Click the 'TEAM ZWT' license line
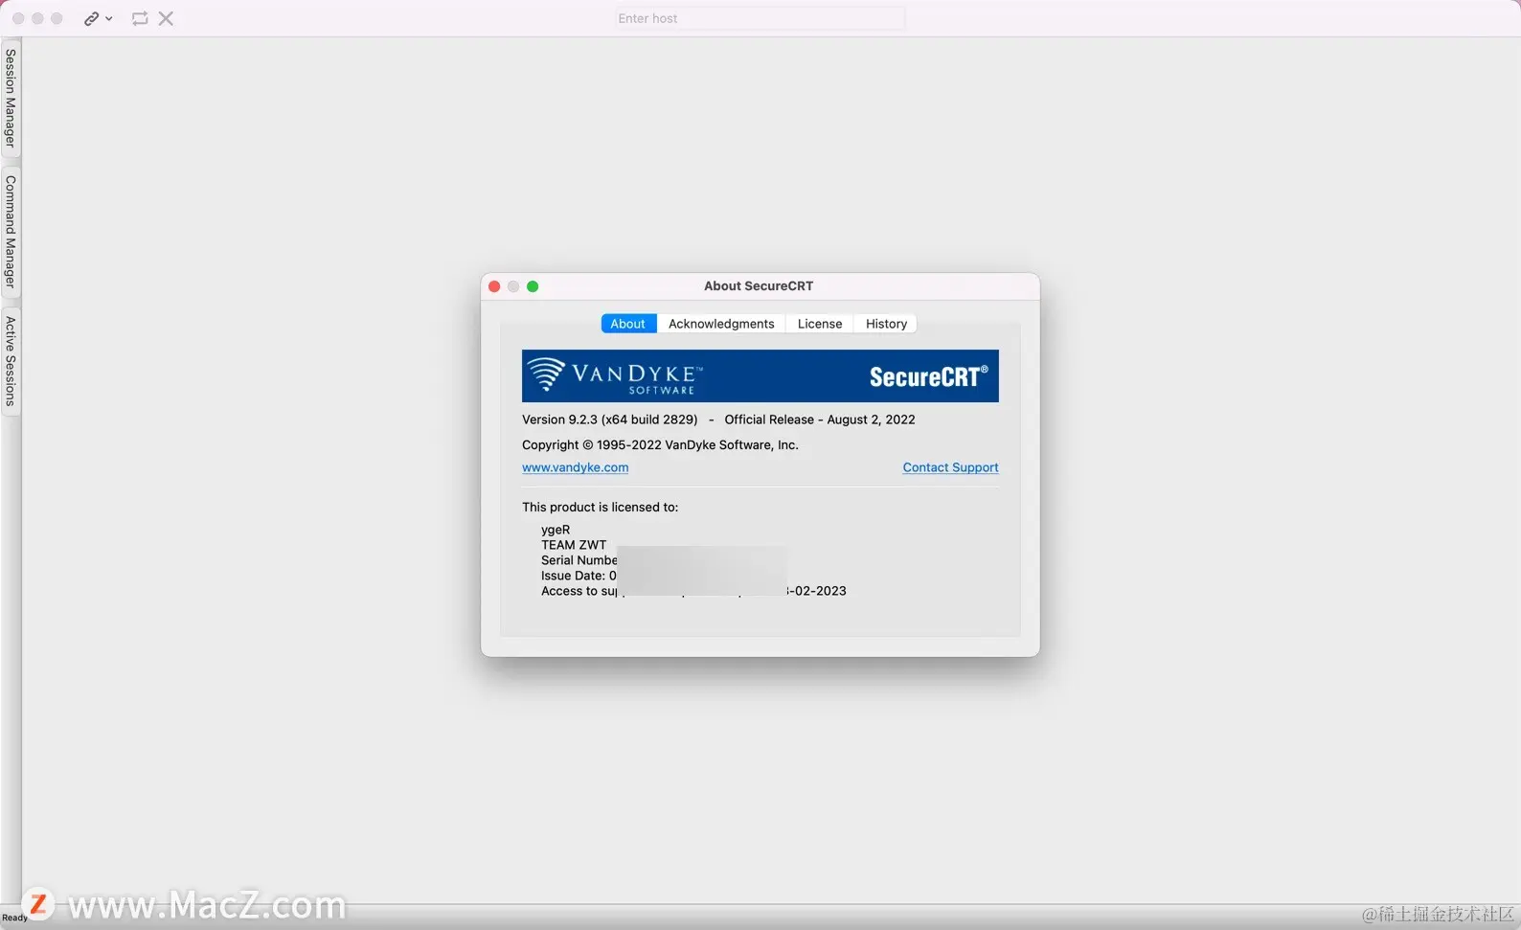The image size is (1521, 930). pyautogui.click(x=574, y=545)
